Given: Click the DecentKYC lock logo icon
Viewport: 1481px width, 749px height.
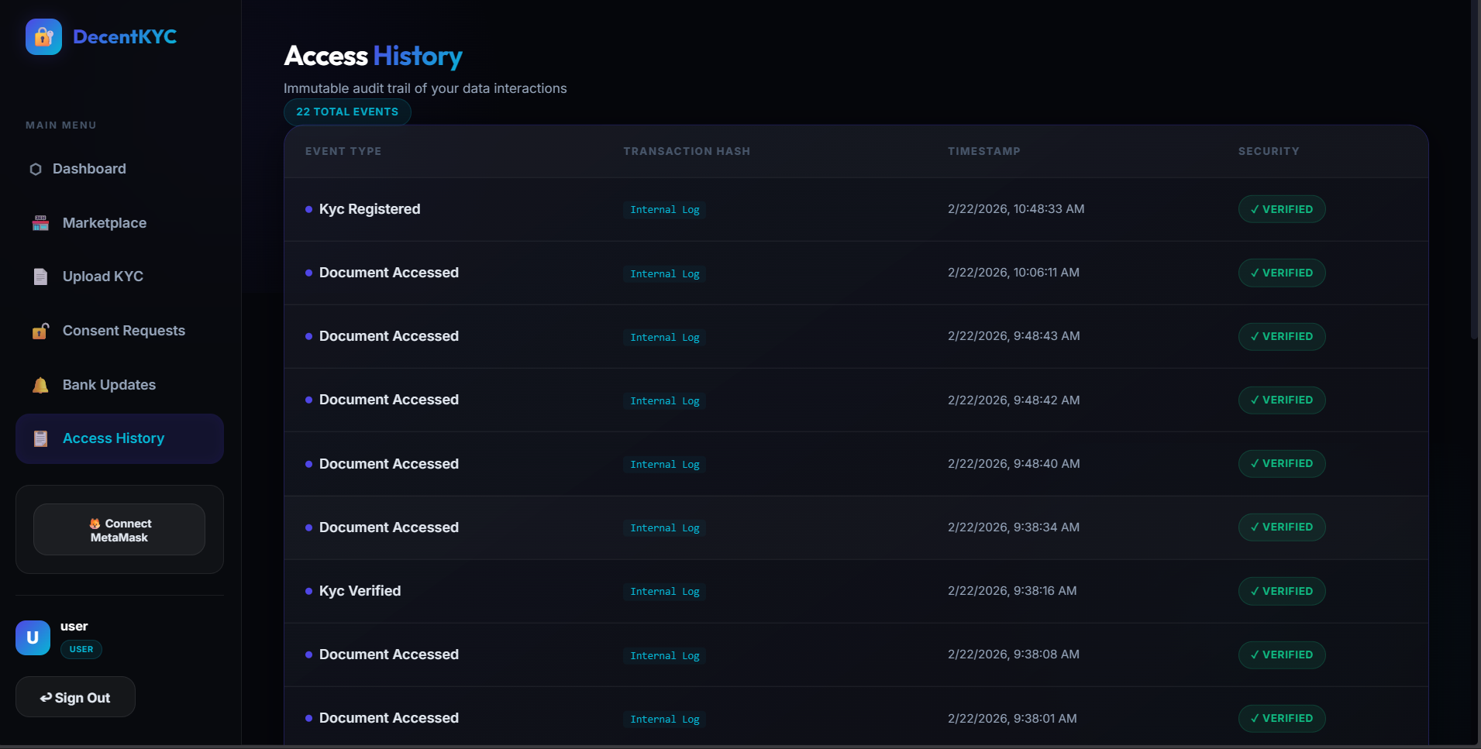Looking at the screenshot, I should pyautogui.click(x=43, y=37).
